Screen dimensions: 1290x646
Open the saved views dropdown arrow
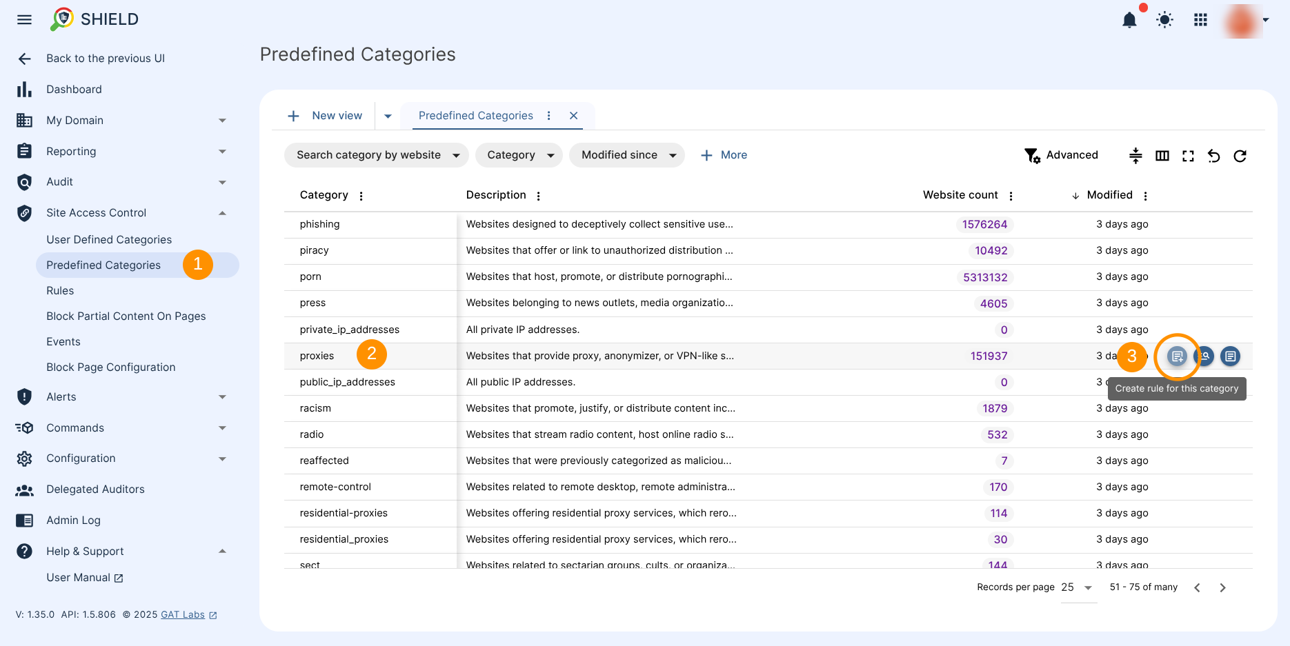388,116
